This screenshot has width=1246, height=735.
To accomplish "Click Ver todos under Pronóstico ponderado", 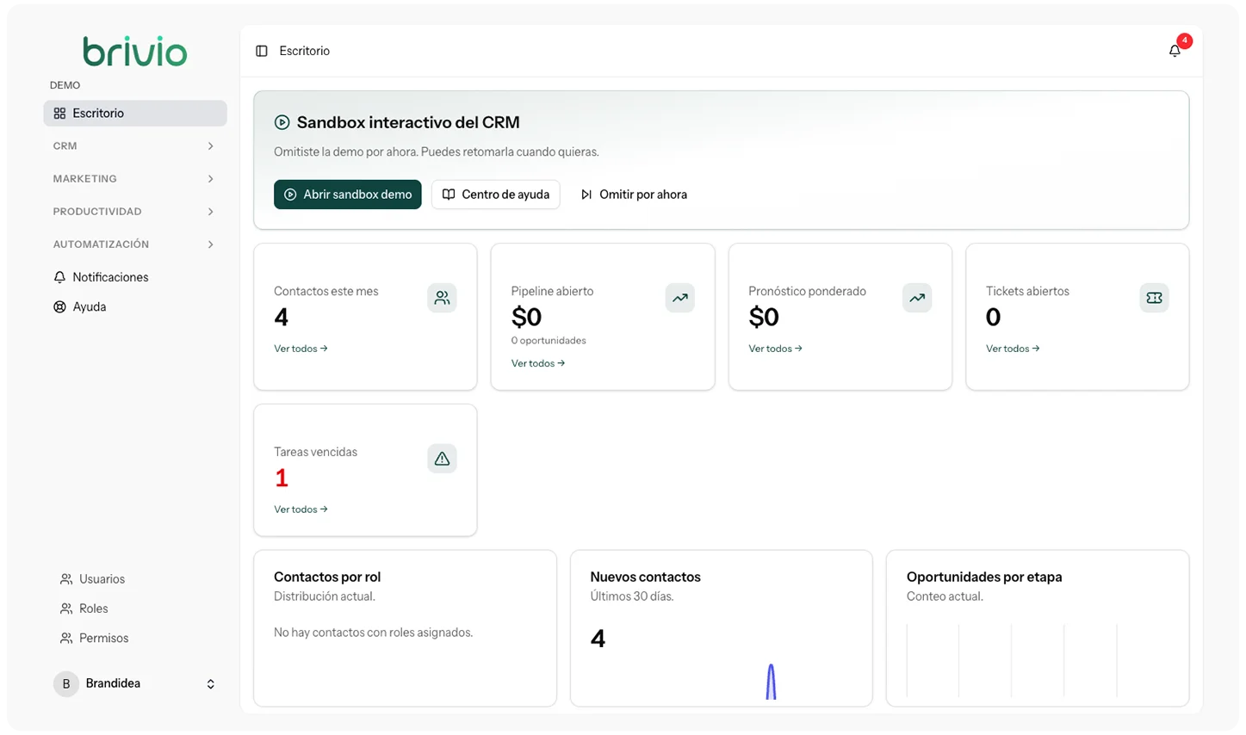I will coord(775,349).
